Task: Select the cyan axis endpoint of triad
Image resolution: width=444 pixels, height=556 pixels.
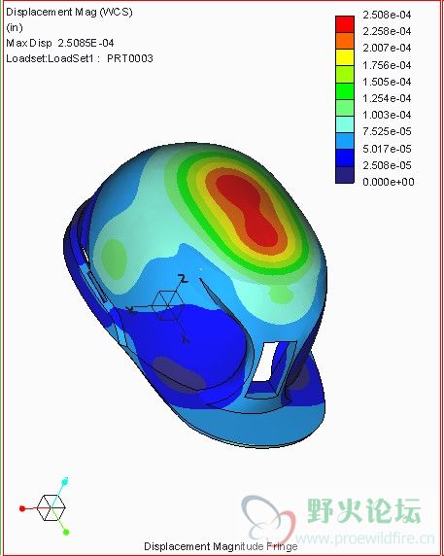Action: (65, 481)
